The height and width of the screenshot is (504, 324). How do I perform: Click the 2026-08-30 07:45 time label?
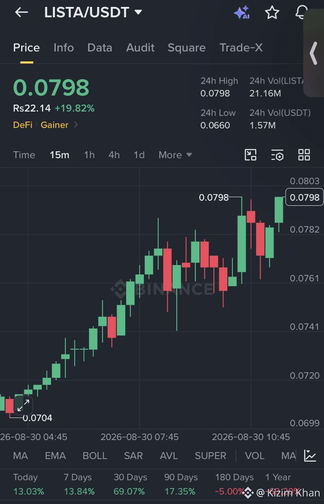point(140,437)
